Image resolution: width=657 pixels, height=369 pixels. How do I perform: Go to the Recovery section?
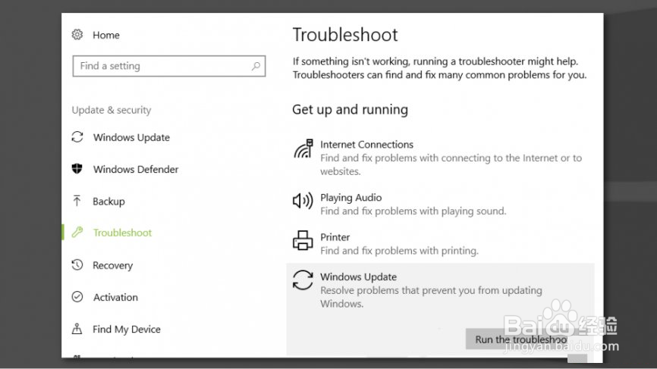tap(113, 265)
